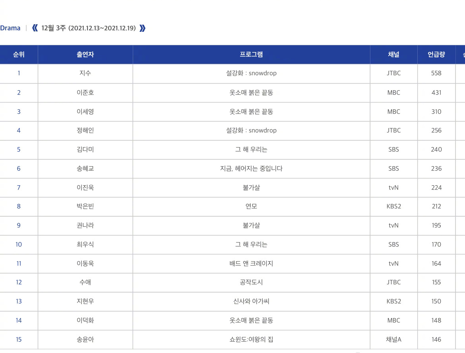This screenshot has width=465, height=353.
Task: Open program 신사와 아가씨
Action: (252, 301)
